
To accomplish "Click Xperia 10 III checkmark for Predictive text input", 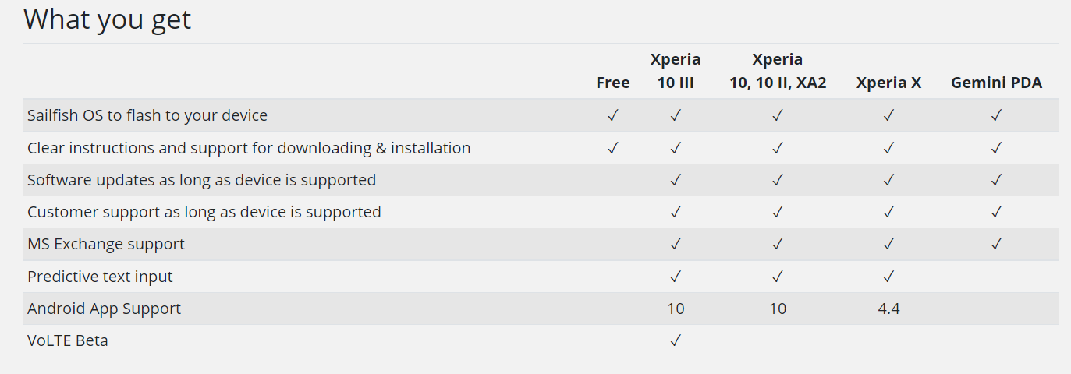I will [x=676, y=277].
